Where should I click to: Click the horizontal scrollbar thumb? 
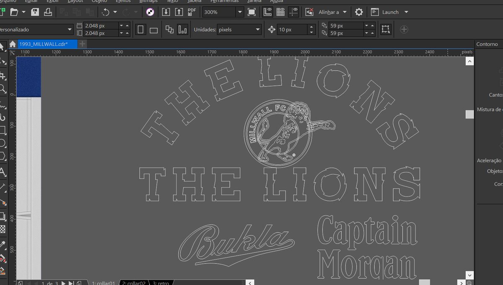(425, 282)
